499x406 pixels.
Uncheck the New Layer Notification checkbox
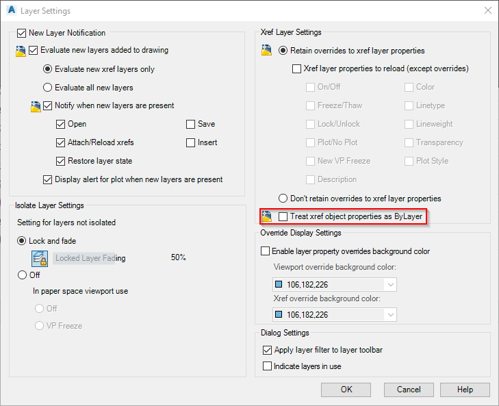pyautogui.click(x=21, y=32)
